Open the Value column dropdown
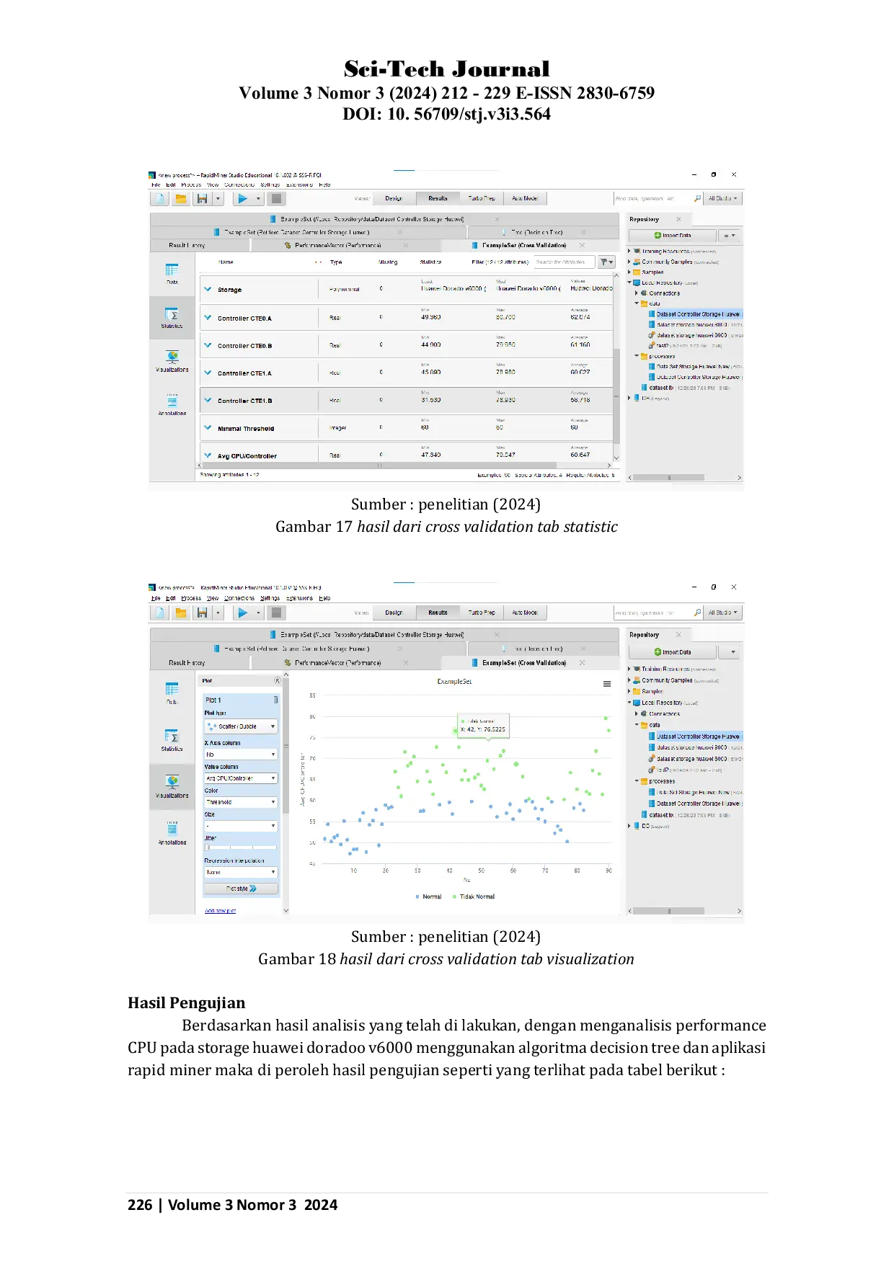The width and height of the screenshot is (894, 1264). point(241,778)
